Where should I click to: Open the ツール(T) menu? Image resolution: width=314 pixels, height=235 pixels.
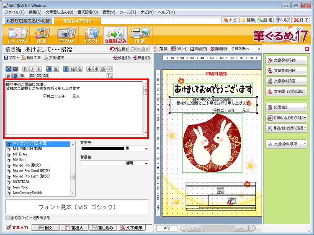point(128,12)
